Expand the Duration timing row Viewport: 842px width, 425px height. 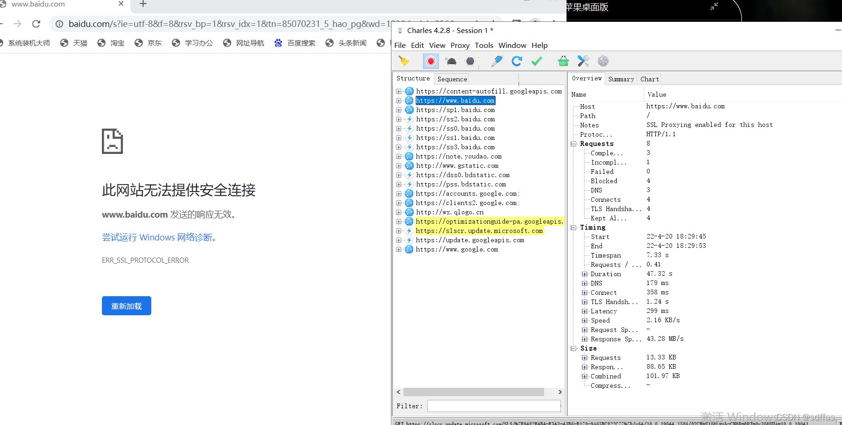585,274
